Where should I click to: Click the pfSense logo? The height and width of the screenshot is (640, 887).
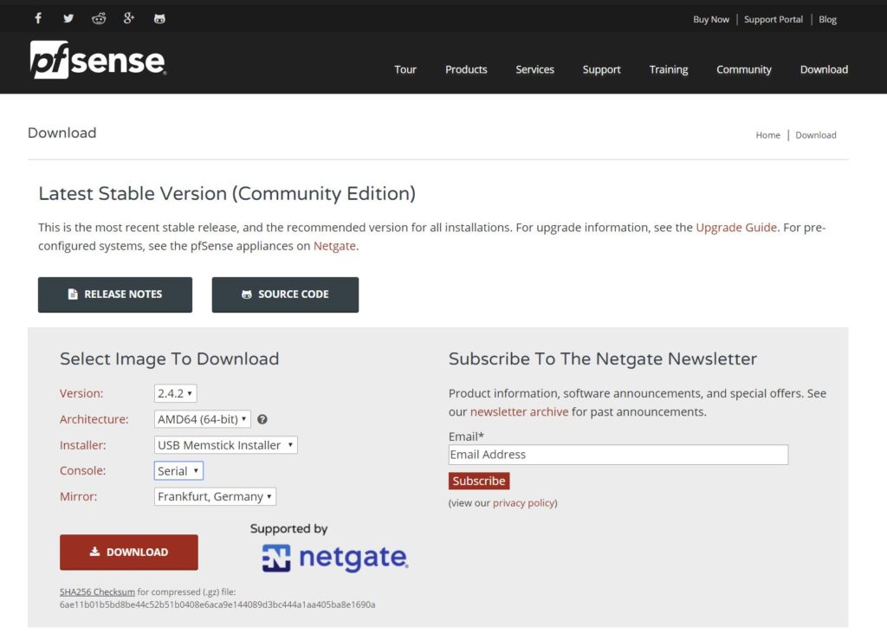98,60
